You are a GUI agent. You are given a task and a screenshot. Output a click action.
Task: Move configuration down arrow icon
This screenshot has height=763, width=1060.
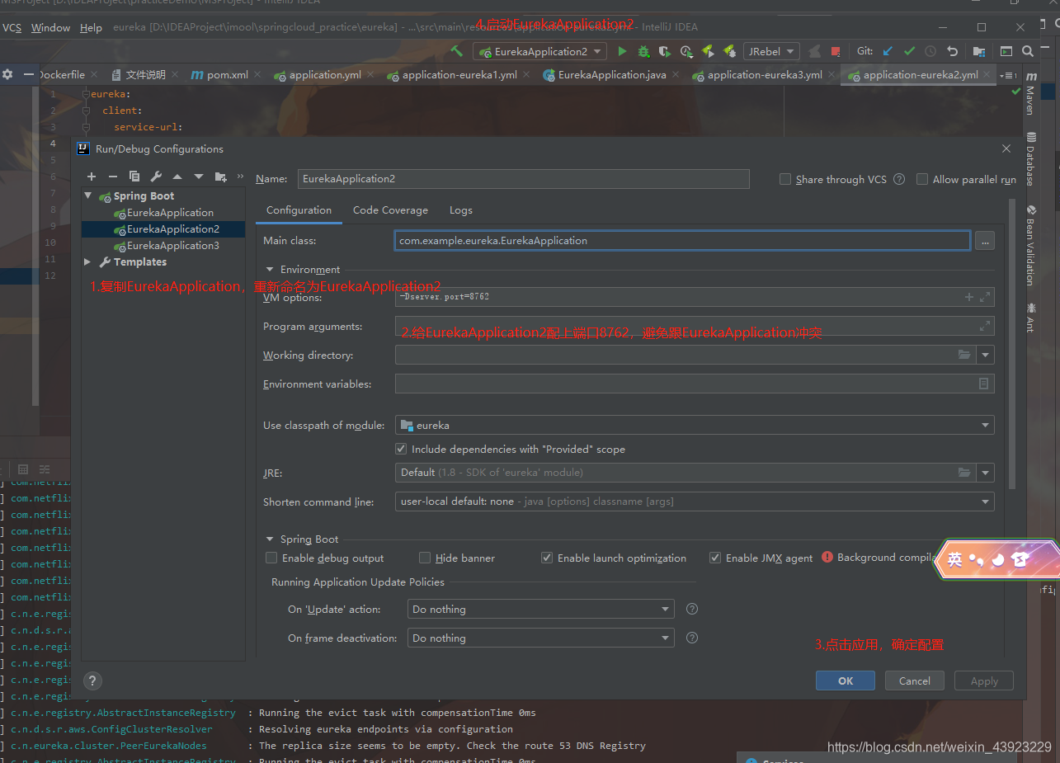pos(199,177)
